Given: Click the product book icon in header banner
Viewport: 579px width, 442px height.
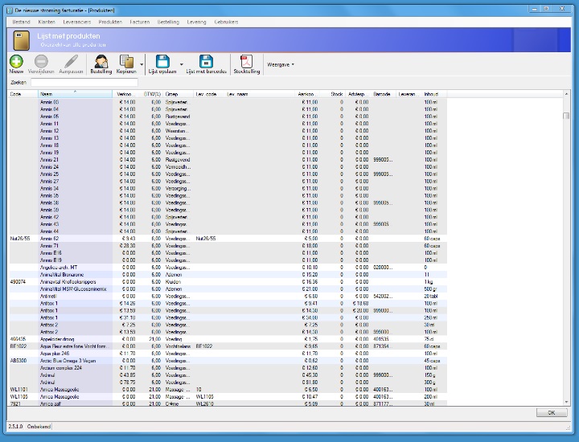Looking at the screenshot, I should 22,40.
